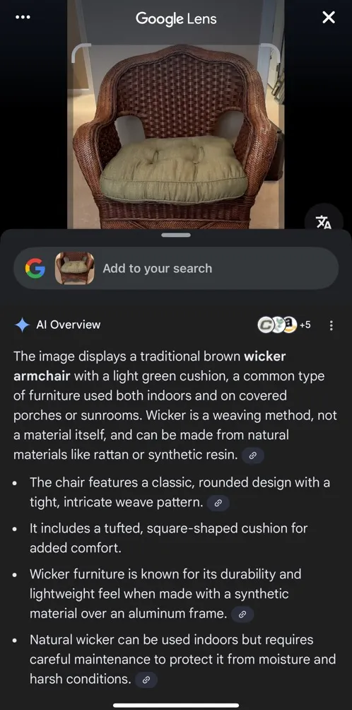Open the three-dot menu beside Google Lens
The image size is (352, 710).
pyautogui.click(x=23, y=18)
